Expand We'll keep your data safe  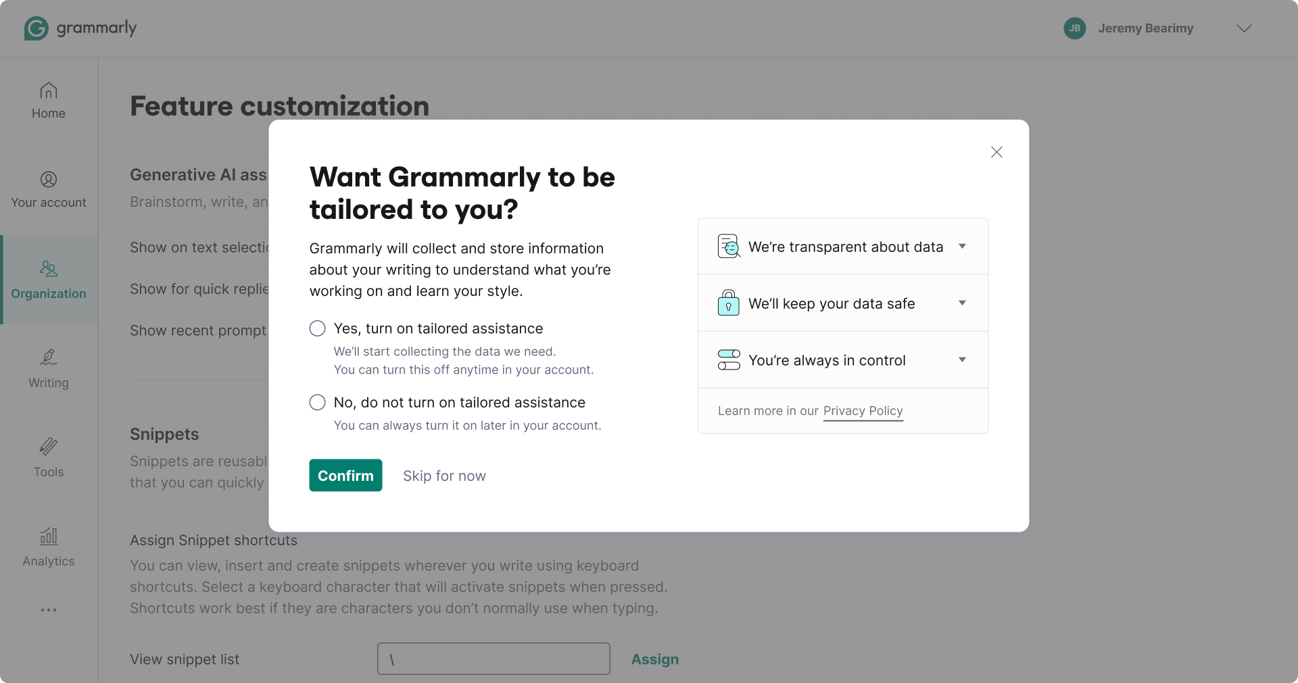(x=963, y=303)
